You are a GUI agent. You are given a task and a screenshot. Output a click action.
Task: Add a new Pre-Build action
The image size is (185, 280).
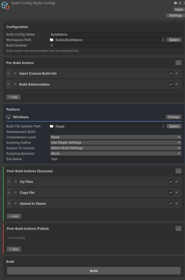[13, 97]
